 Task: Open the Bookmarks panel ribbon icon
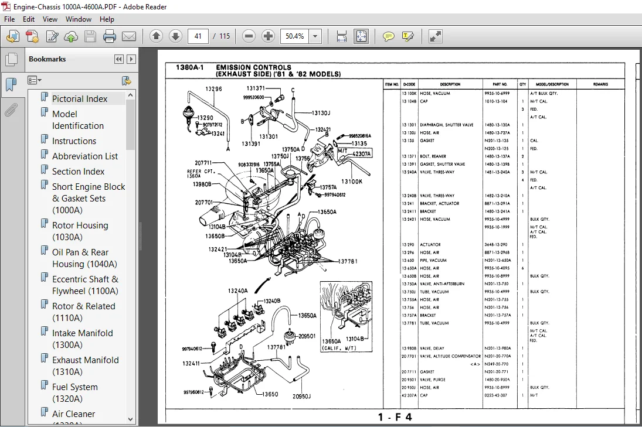[x=11, y=84]
